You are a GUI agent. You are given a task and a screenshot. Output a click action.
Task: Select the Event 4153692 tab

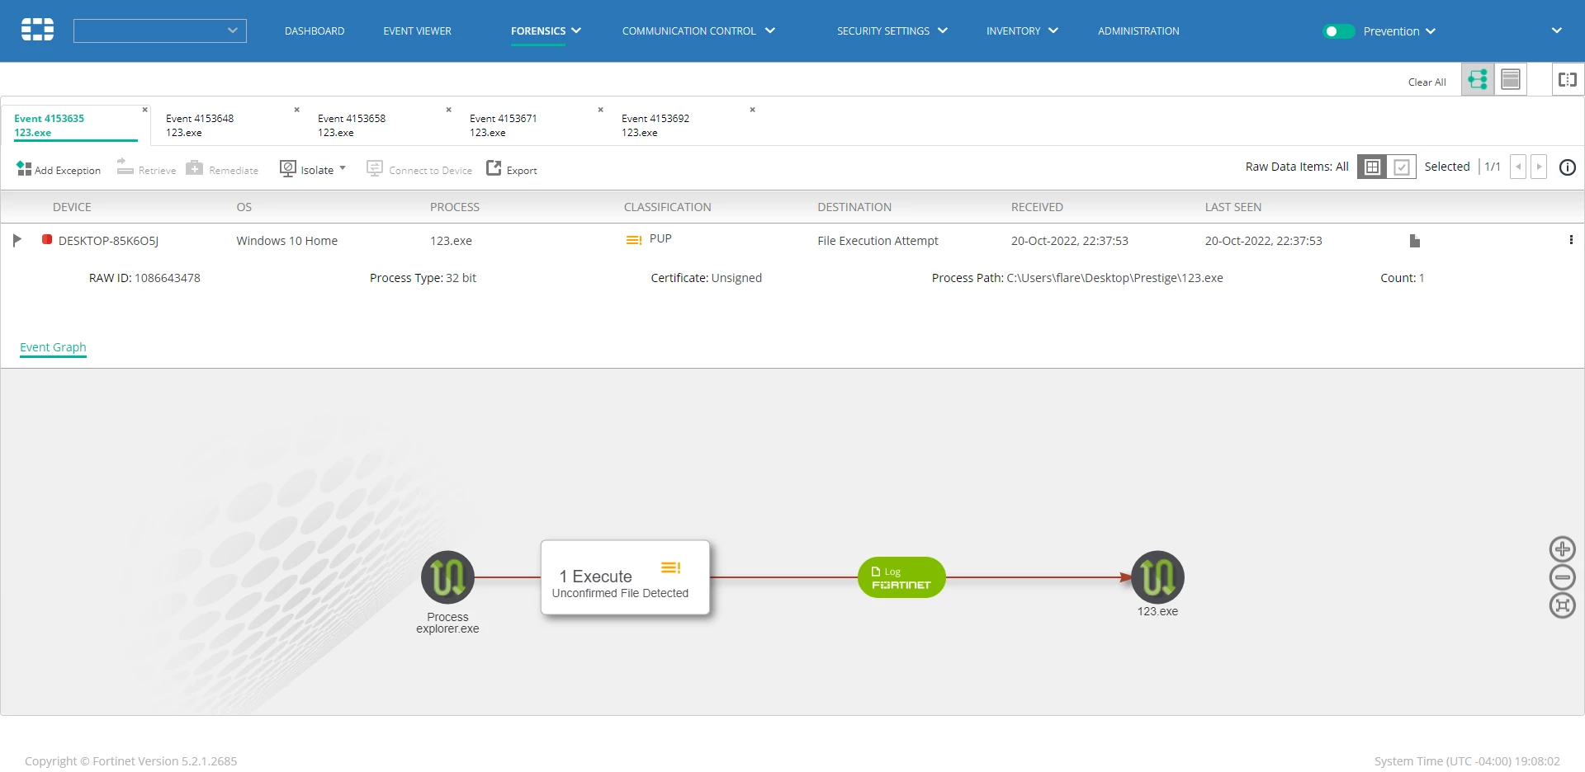click(655, 125)
